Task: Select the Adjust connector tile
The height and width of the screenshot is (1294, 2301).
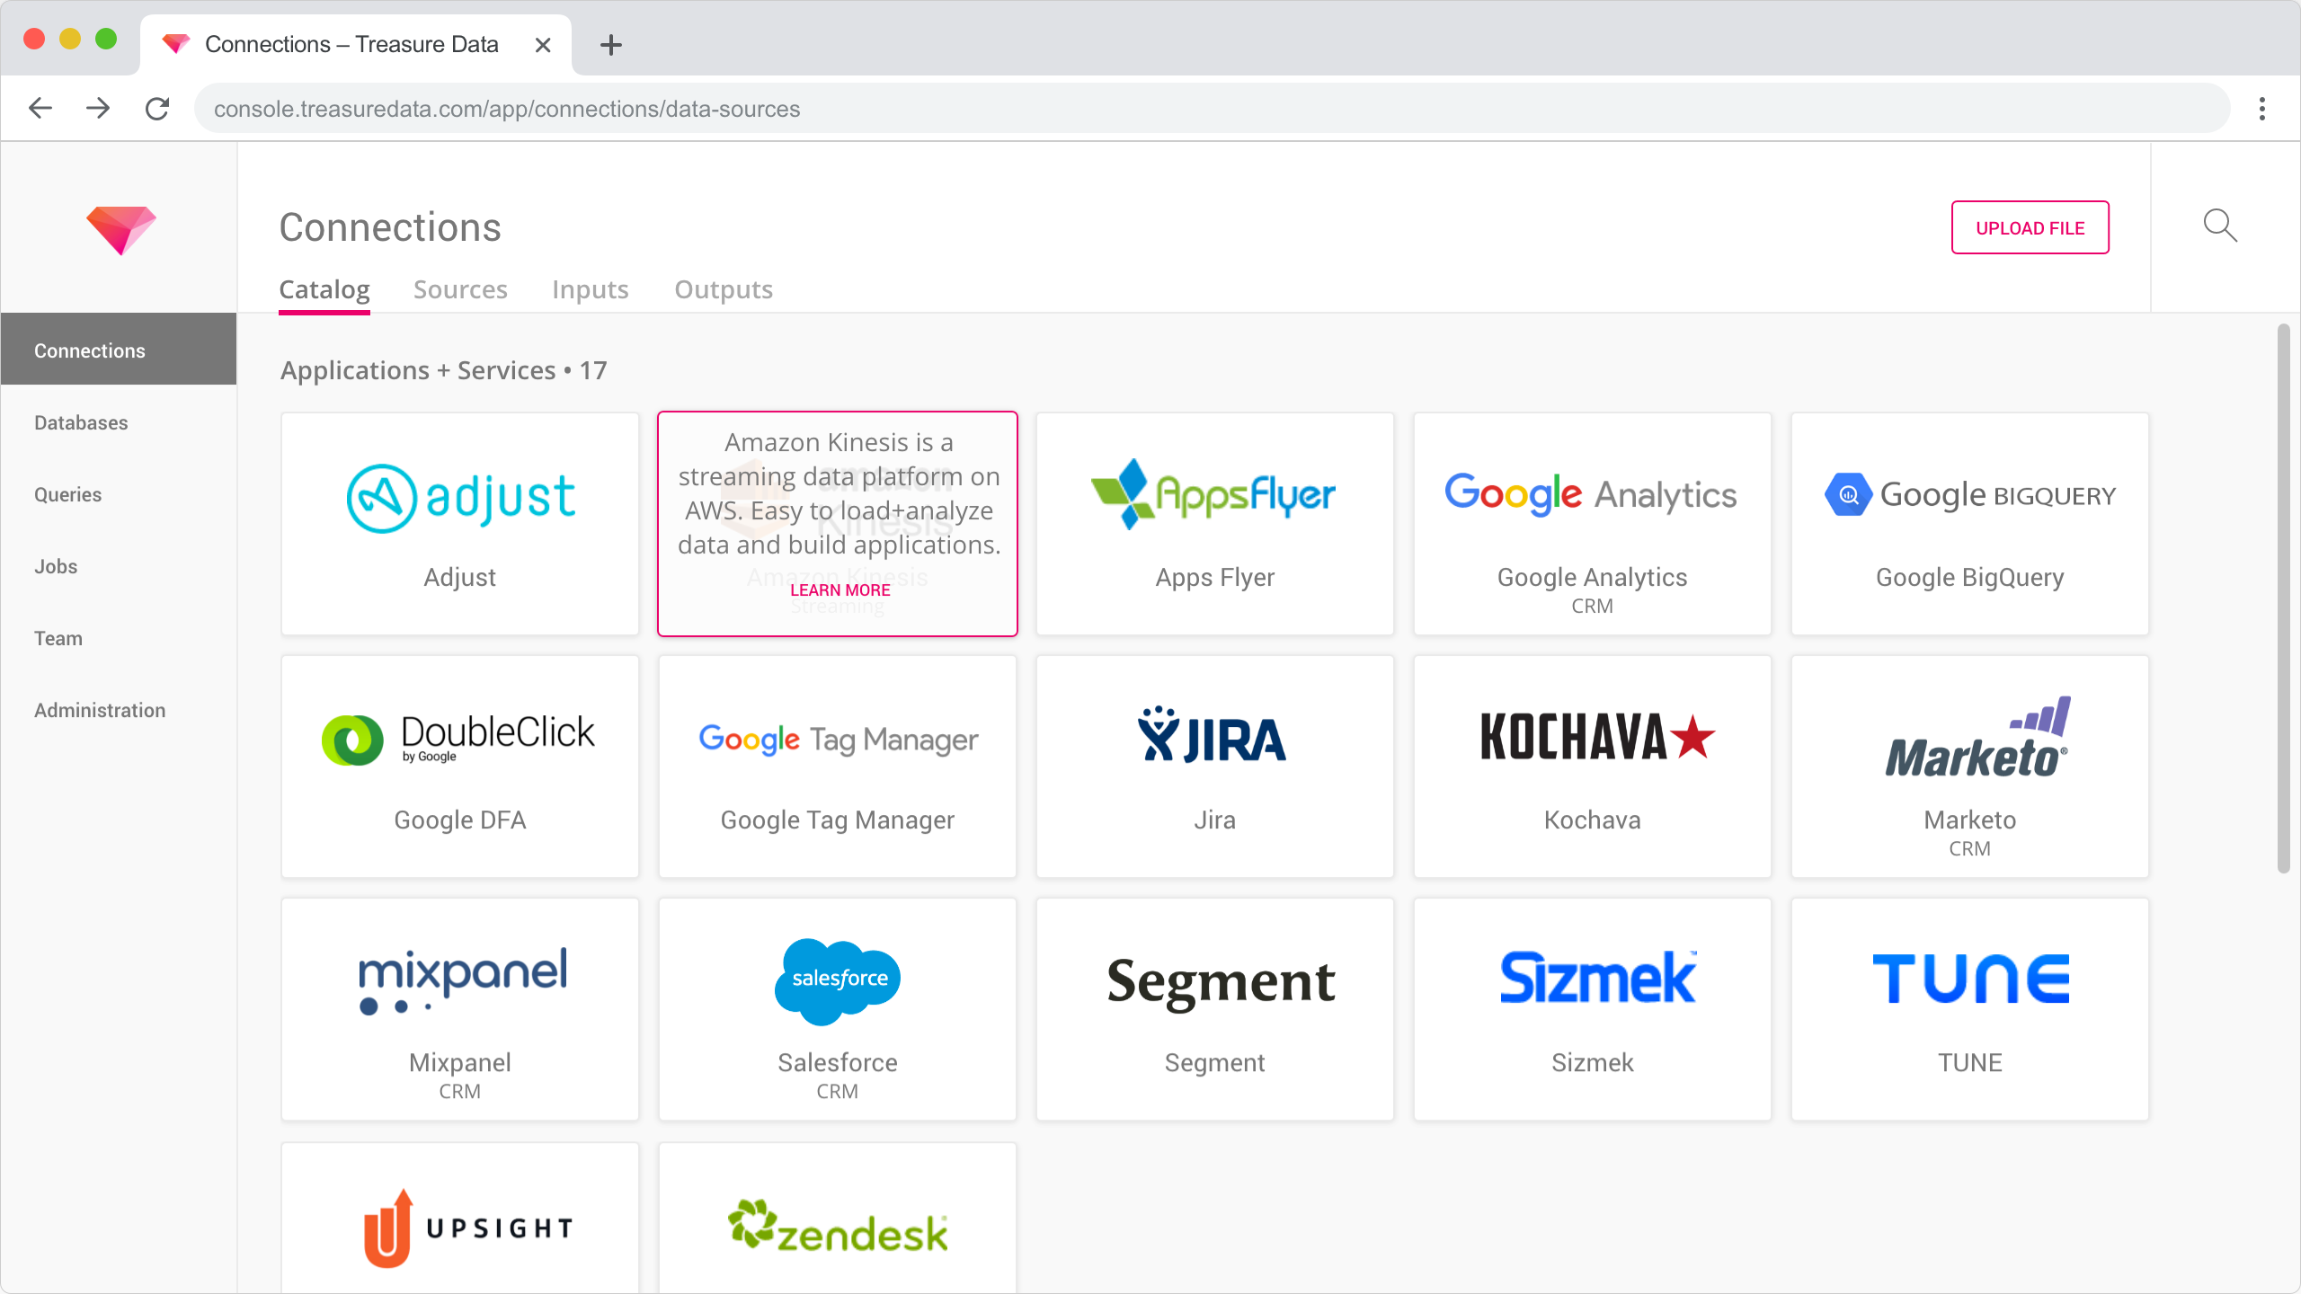Action: [459, 524]
